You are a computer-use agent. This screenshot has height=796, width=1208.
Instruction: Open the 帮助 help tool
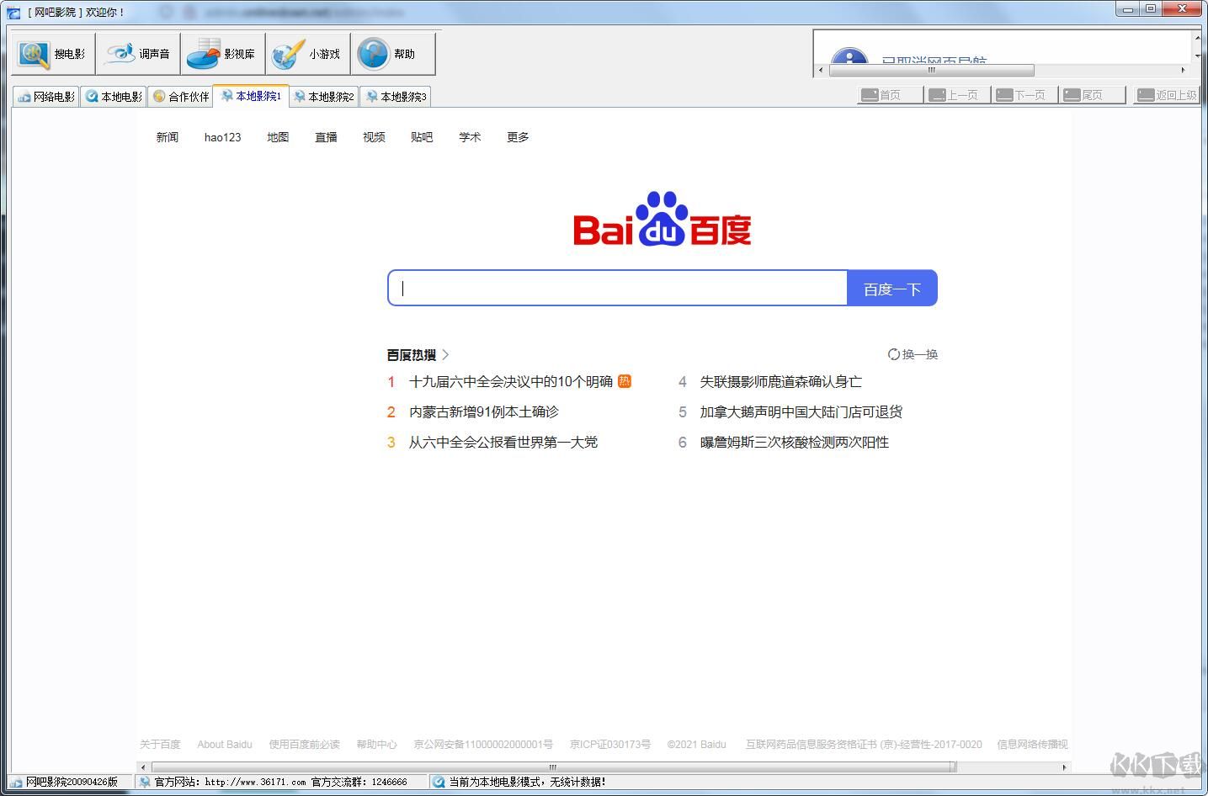(x=391, y=53)
